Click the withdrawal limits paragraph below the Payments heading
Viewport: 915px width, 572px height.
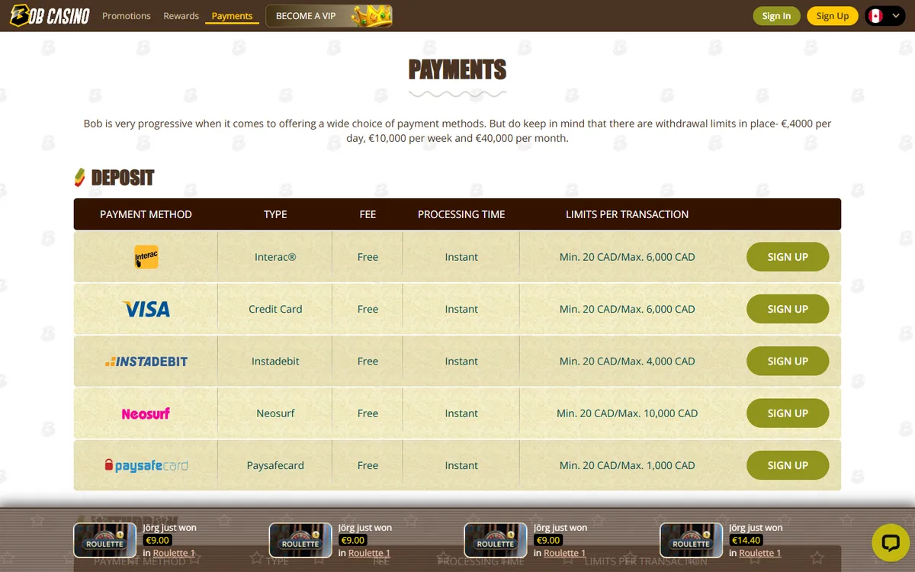point(457,131)
